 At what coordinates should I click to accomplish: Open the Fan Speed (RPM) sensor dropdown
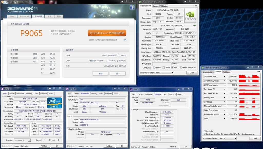pos(224,93)
